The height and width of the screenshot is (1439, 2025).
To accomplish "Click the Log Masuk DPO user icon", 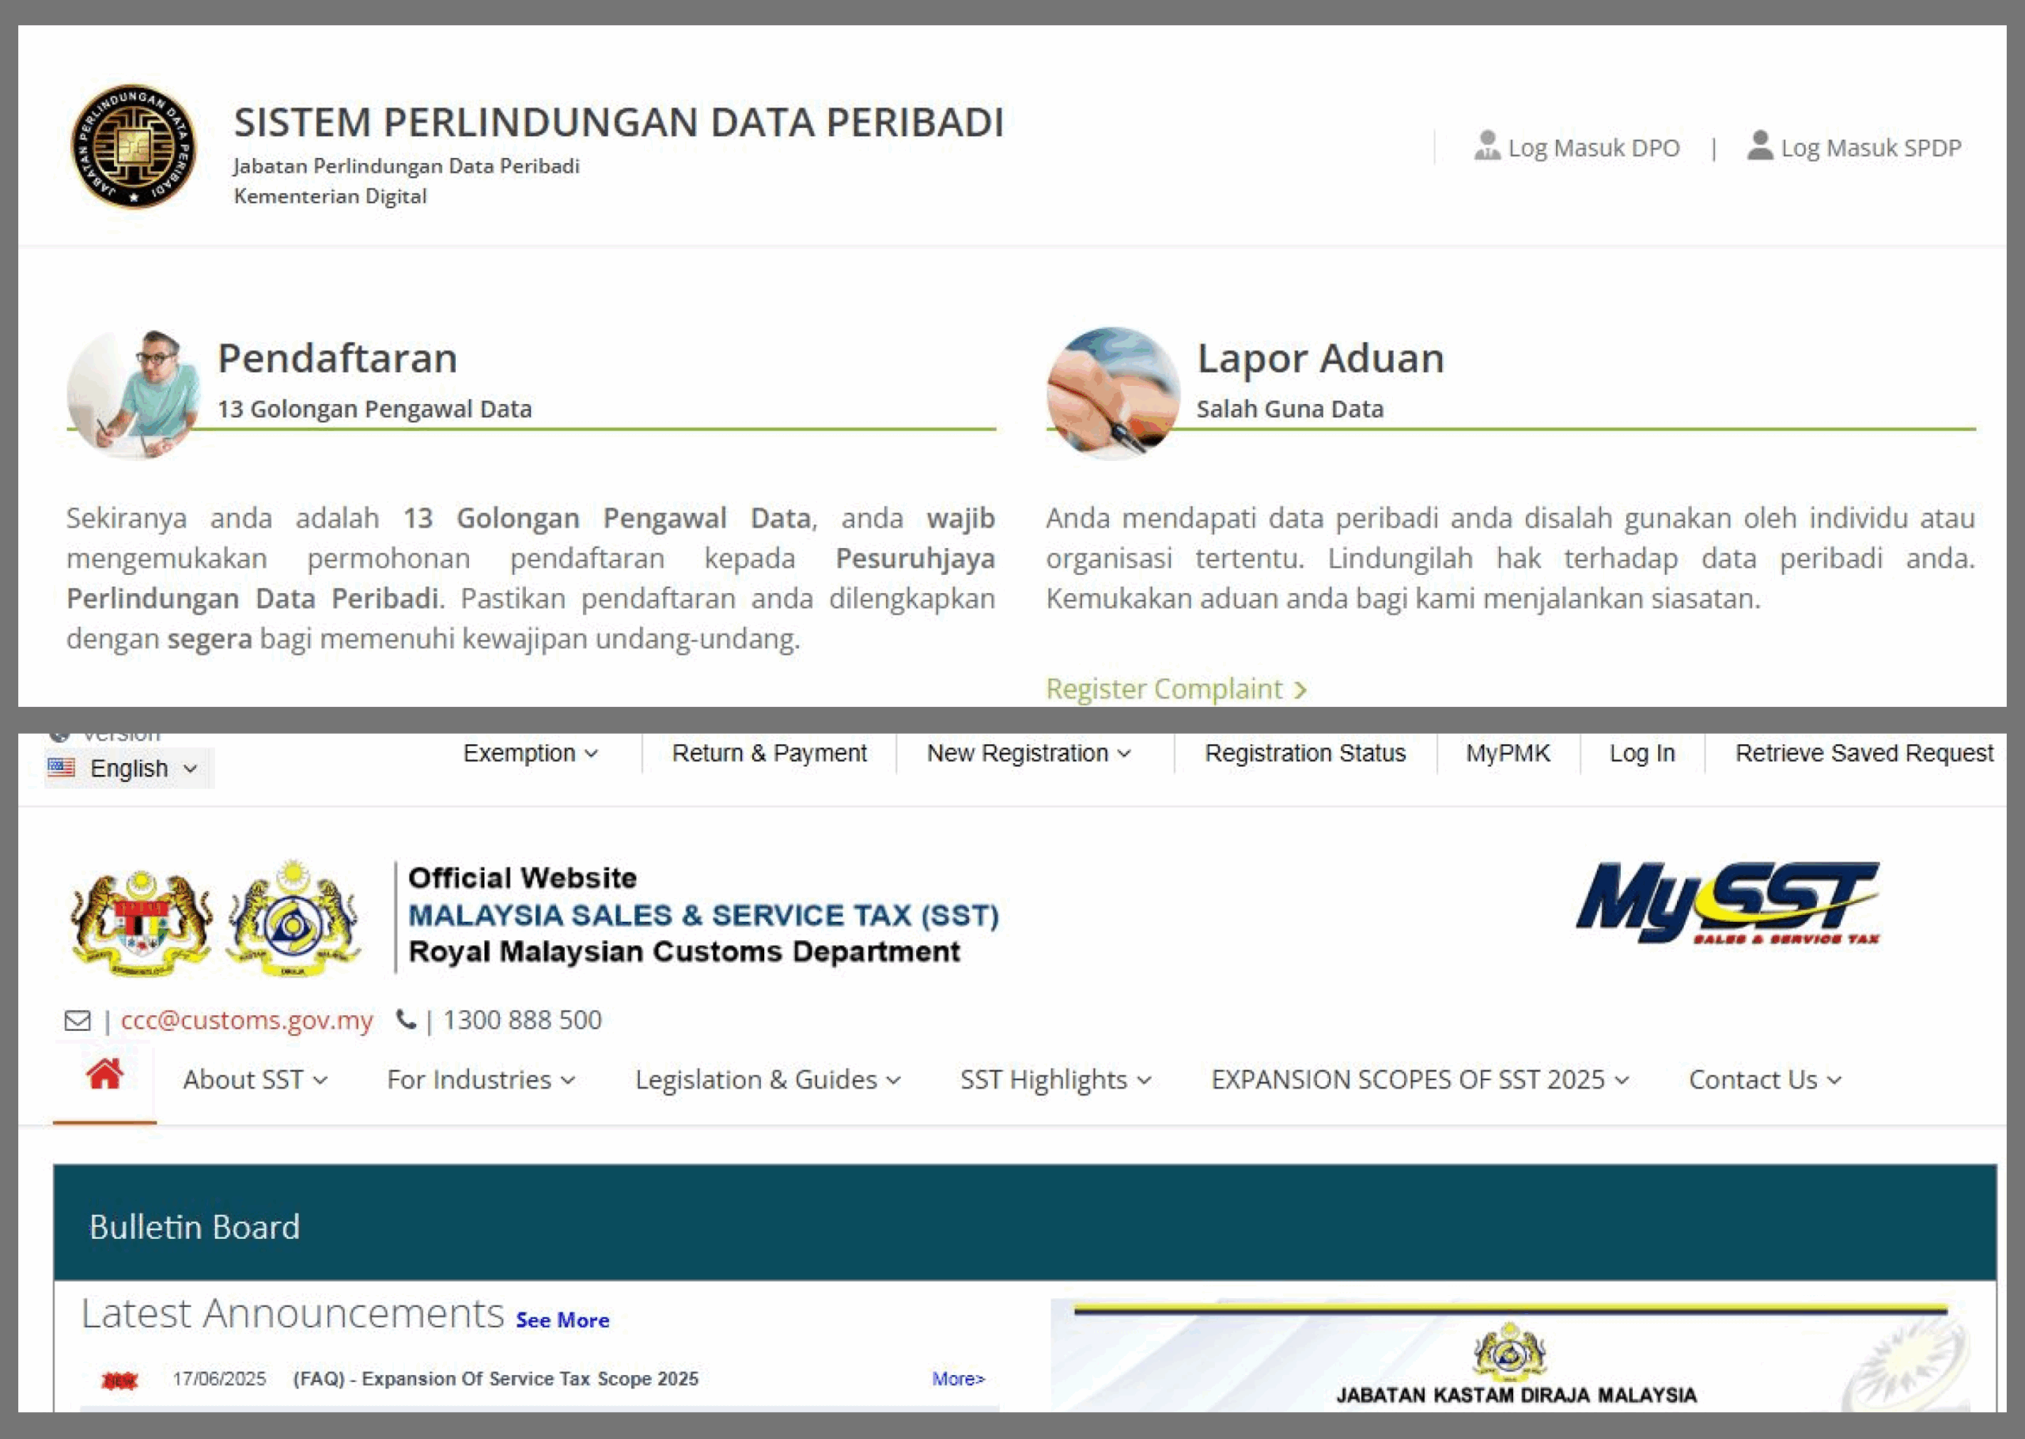I will (x=1486, y=146).
